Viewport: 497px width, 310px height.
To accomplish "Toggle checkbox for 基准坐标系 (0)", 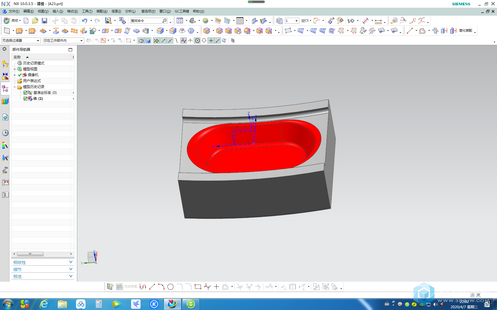I will [25, 93].
